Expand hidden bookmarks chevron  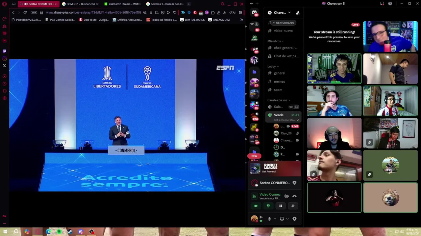click(241, 20)
